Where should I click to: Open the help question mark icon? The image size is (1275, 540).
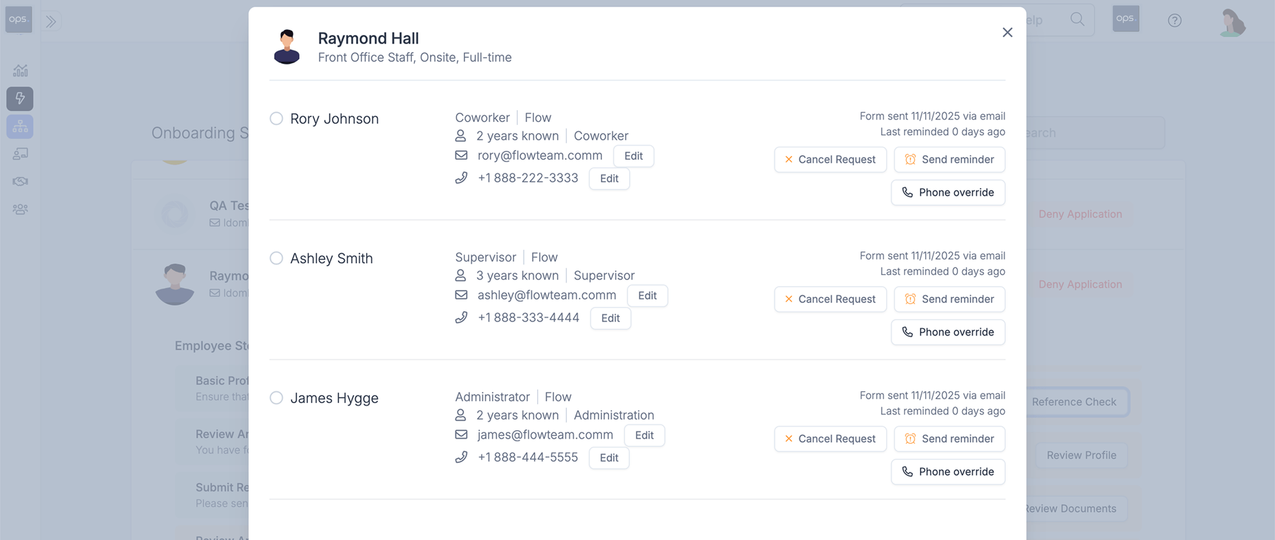tap(1175, 20)
